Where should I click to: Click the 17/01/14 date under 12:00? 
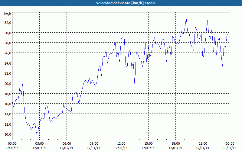coord(121,148)
